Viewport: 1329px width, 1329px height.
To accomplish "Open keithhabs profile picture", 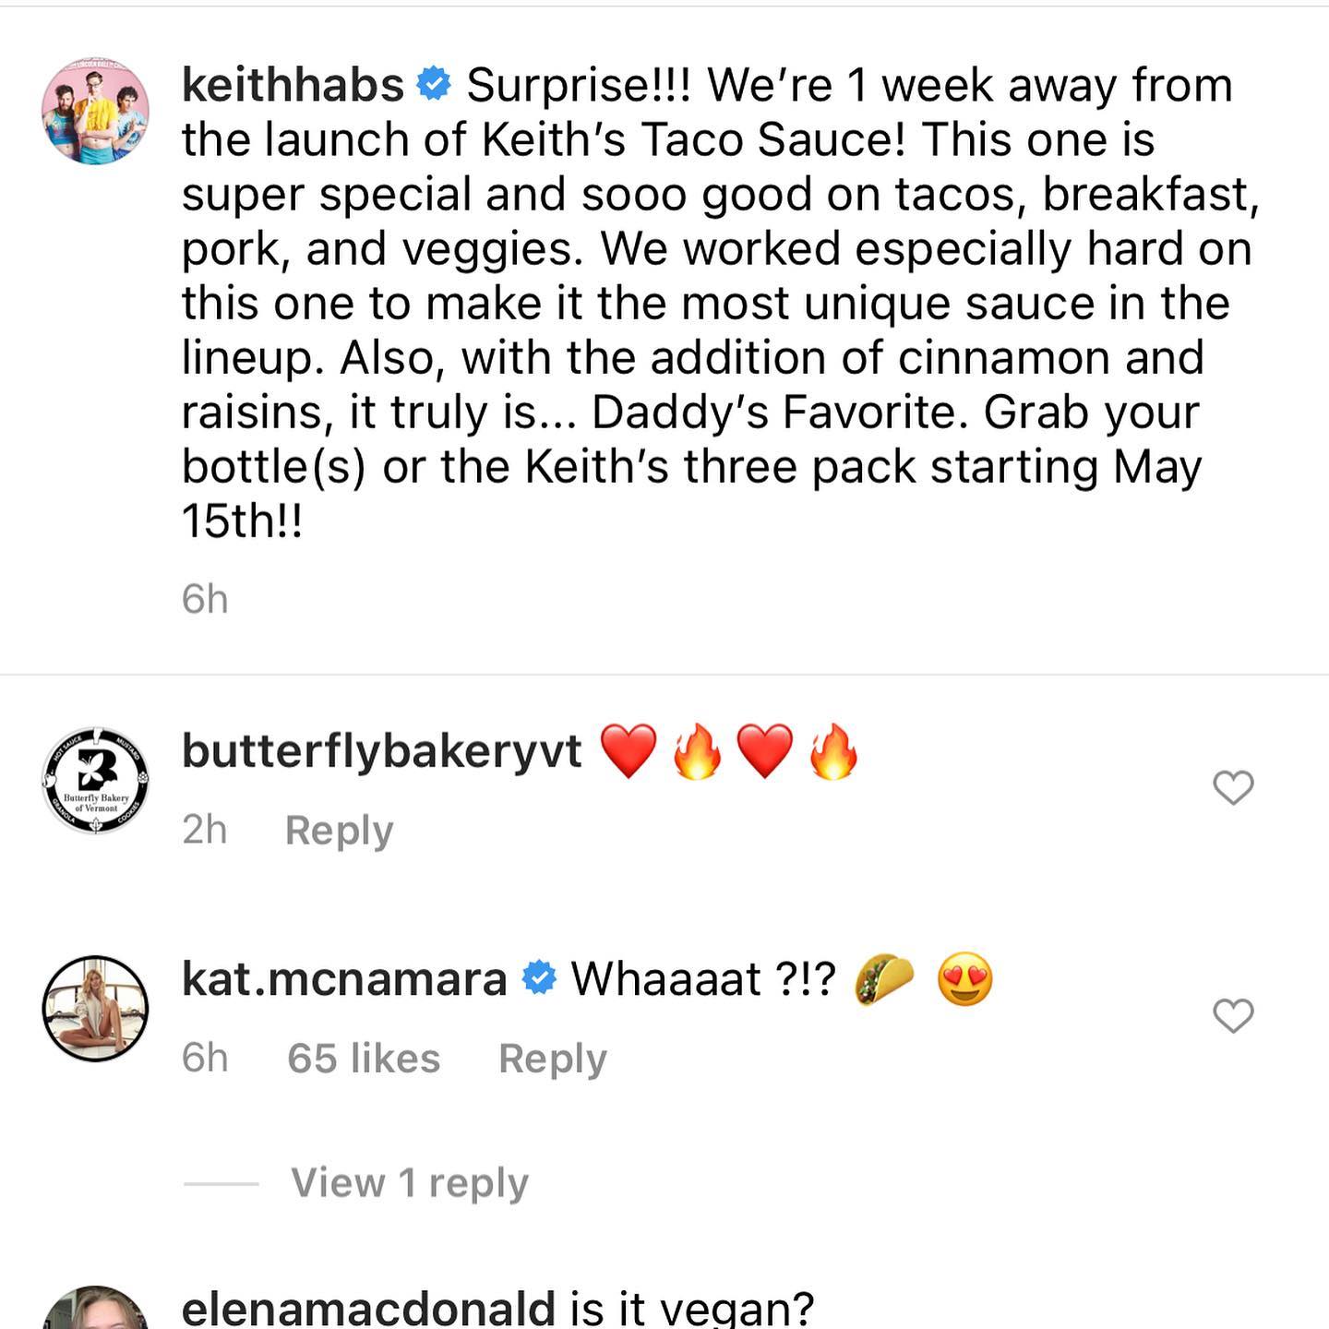I will (96, 111).
